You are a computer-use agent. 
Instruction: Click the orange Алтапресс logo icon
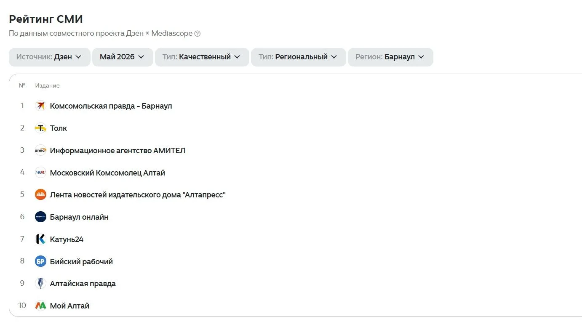(40, 195)
